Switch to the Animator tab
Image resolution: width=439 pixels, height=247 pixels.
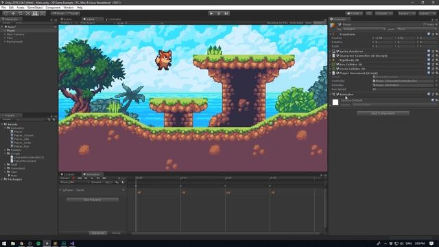[x=114, y=19]
